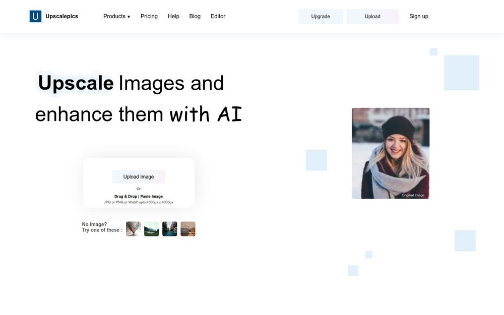This screenshot has height=315, width=504.
Task: Click the JPG or PNG size requirement text
Action: [x=139, y=202]
